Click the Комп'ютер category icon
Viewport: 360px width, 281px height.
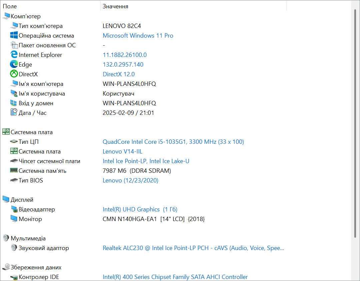coord(6,16)
